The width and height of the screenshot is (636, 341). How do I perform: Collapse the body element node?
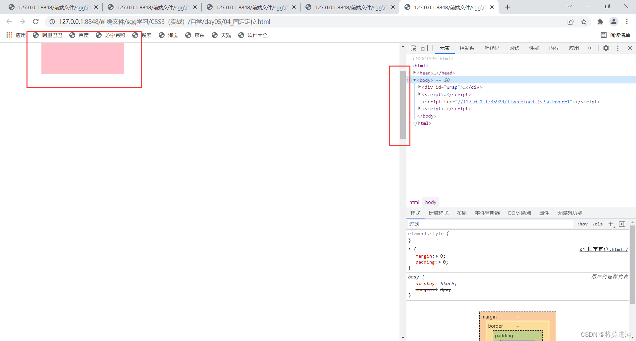click(414, 80)
